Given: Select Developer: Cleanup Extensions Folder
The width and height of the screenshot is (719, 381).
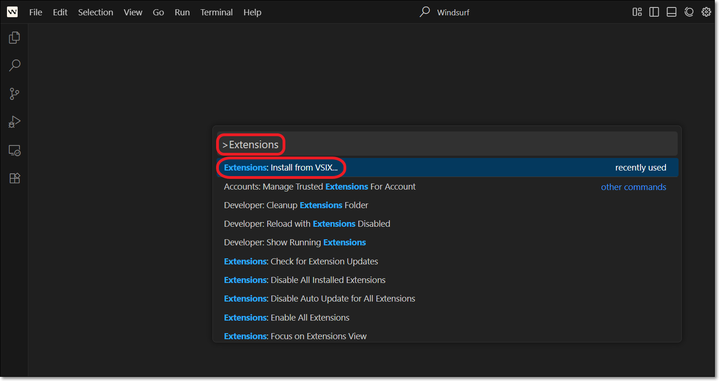Looking at the screenshot, I should tap(447, 205).
